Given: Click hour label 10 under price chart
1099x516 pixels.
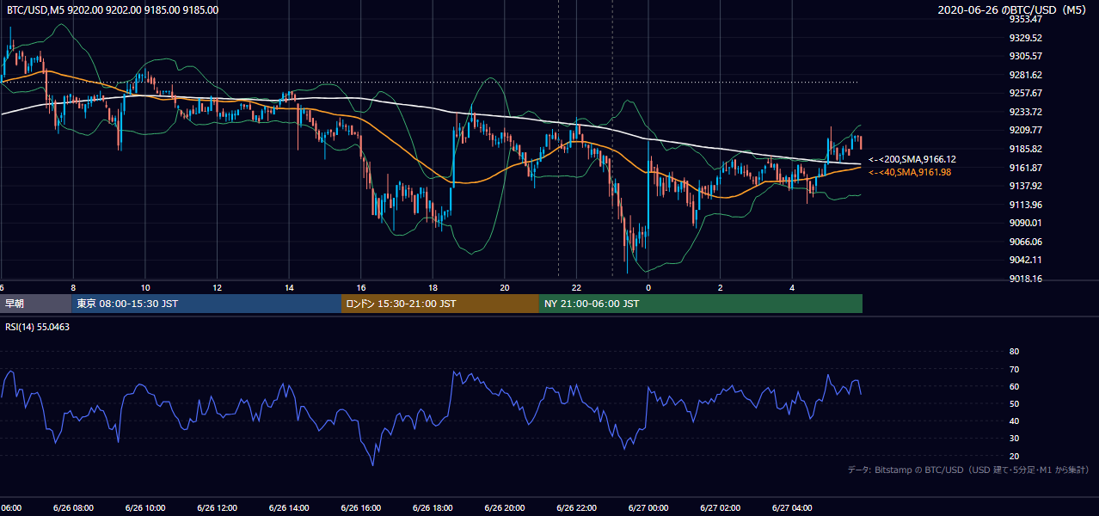Looking at the screenshot, I should [x=145, y=287].
